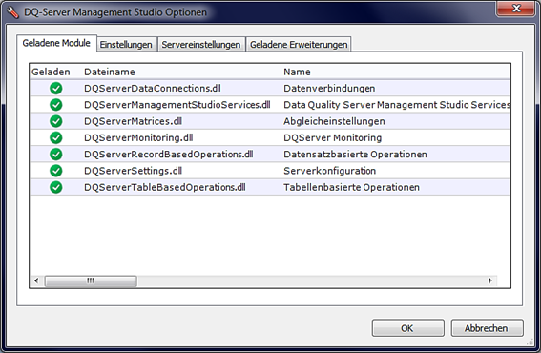Select the check icon next to DQServerMonitoring.dll
Screen dimensions: 541x353
[x=56, y=137]
